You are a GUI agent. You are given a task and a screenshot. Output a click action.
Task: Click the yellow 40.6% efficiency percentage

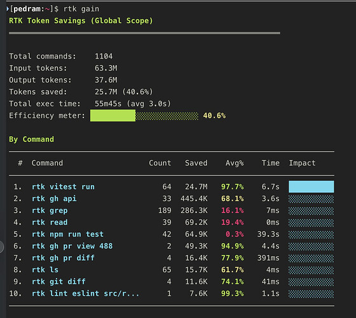pyautogui.click(x=214, y=116)
